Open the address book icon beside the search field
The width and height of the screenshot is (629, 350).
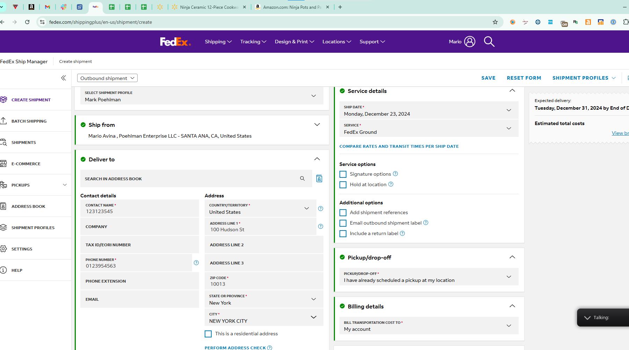pyautogui.click(x=319, y=178)
